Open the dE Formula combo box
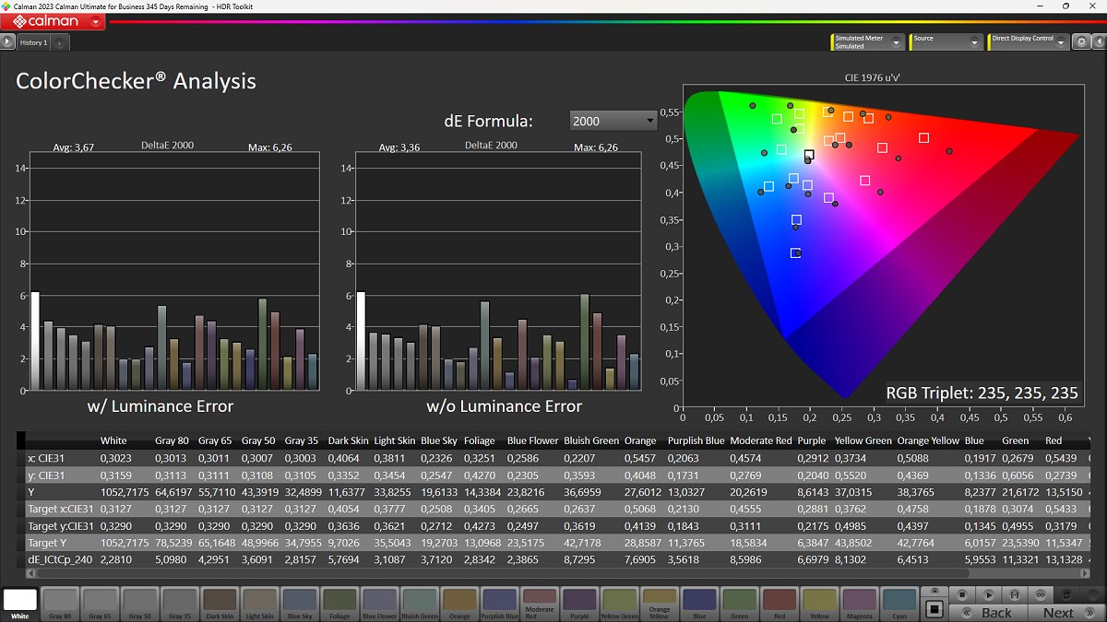 coord(613,121)
